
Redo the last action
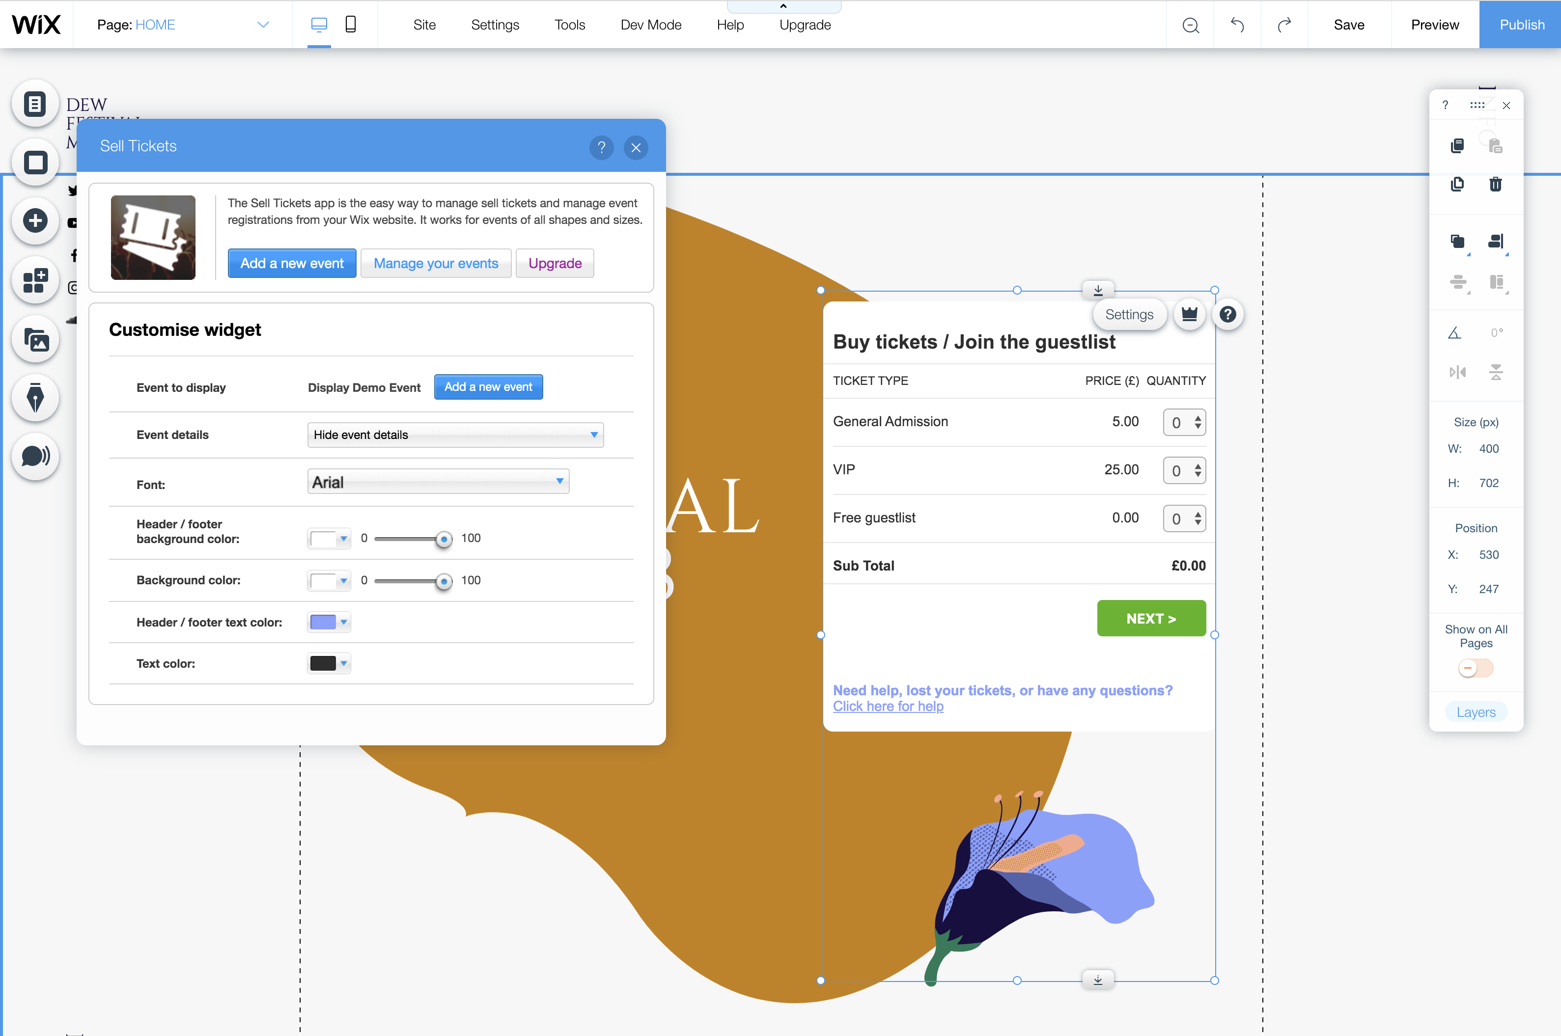coord(1284,25)
